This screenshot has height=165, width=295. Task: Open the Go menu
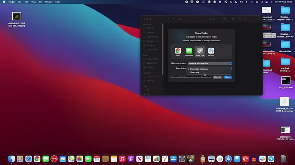pos(40,2)
